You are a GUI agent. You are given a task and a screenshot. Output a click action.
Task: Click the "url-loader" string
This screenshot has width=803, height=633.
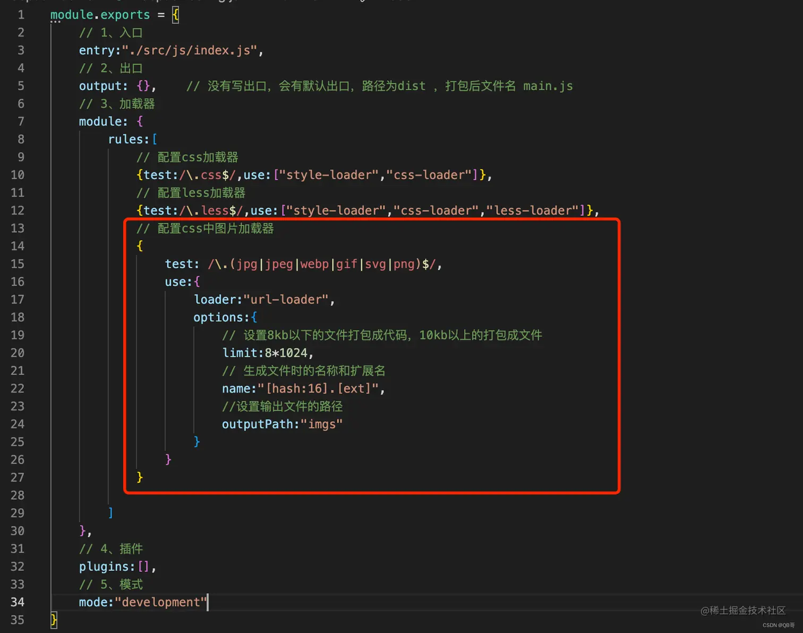(286, 300)
